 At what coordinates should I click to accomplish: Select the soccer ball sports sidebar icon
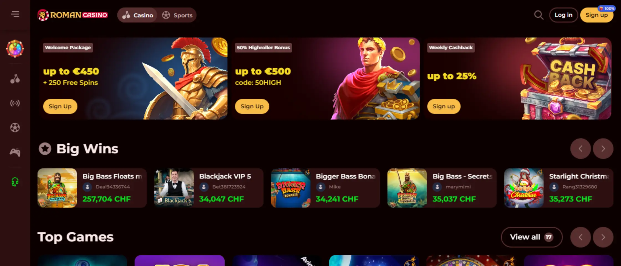pyautogui.click(x=15, y=128)
